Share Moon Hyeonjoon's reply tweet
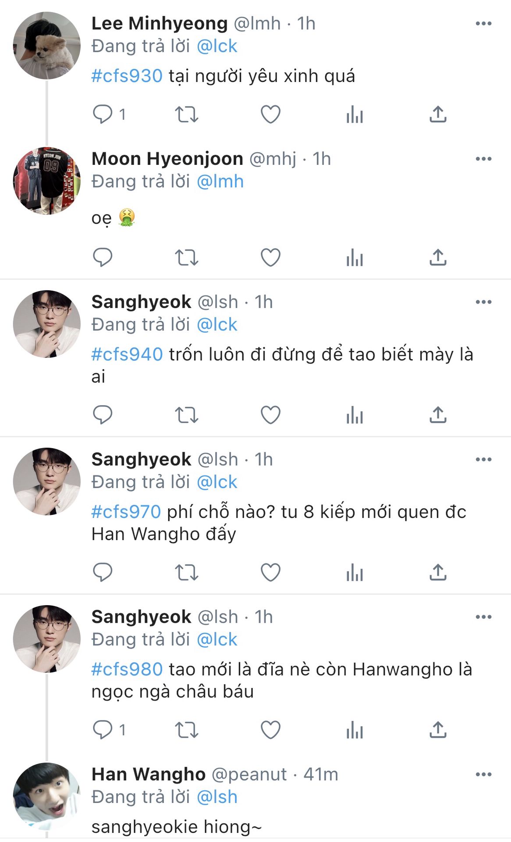This screenshot has height=842, width=511. 438,257
